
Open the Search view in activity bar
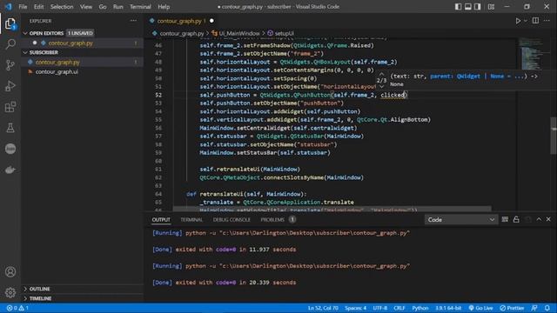click(10, 44)
